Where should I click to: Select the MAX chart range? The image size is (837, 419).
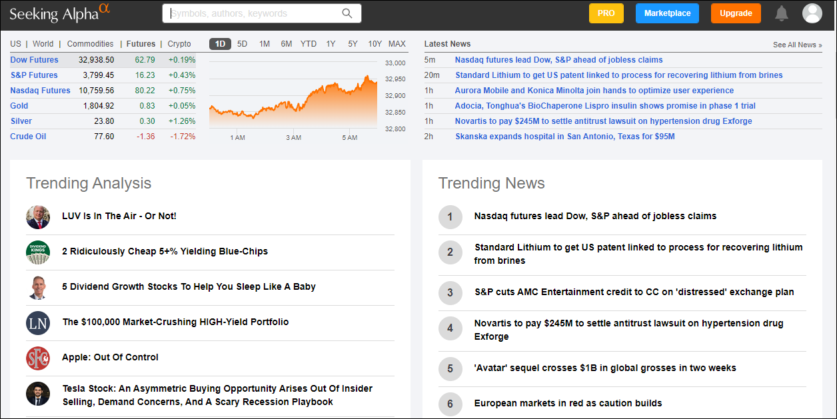pos(397,44)
